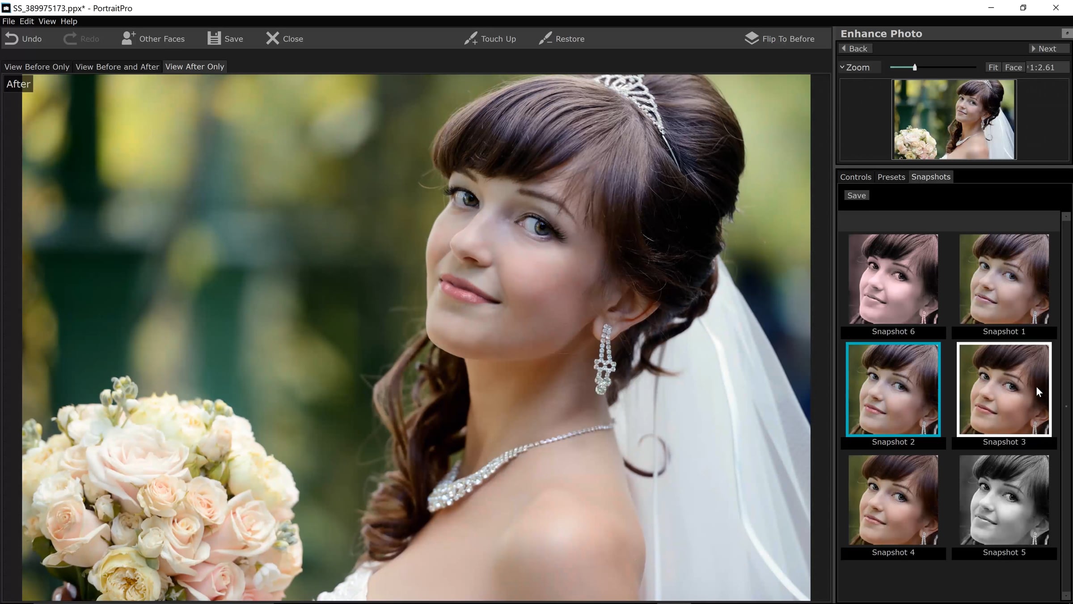The height and width of the screenshot is (604, 1073).
Task: Open the 1:2.61 zoom ratio stepper
Action: pos(1029,67)
